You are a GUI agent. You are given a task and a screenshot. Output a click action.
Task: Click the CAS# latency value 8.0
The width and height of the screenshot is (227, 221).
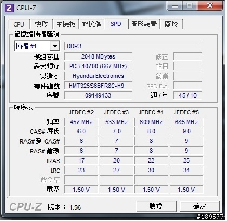[x=151, y=132]
